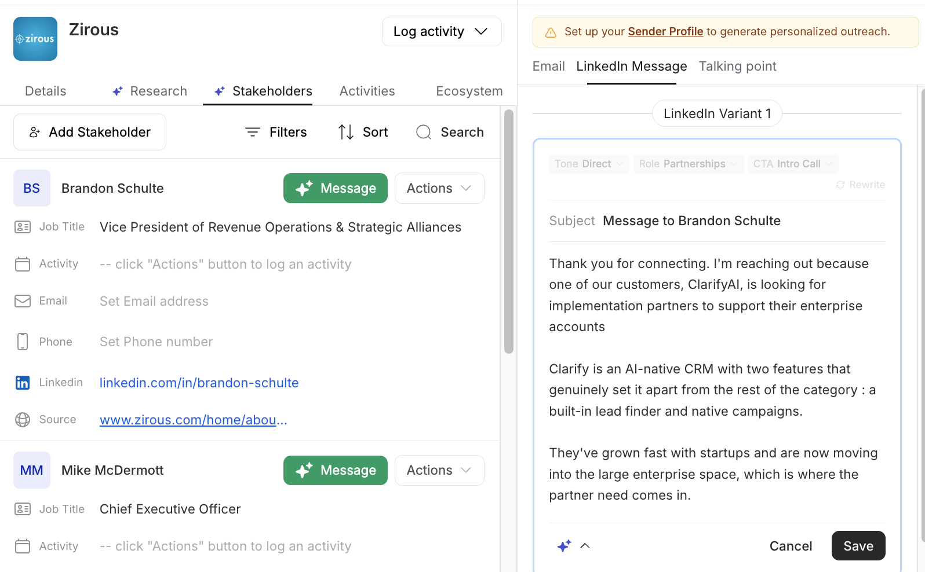Click the Set Email address field

click(x=154, y=301)
